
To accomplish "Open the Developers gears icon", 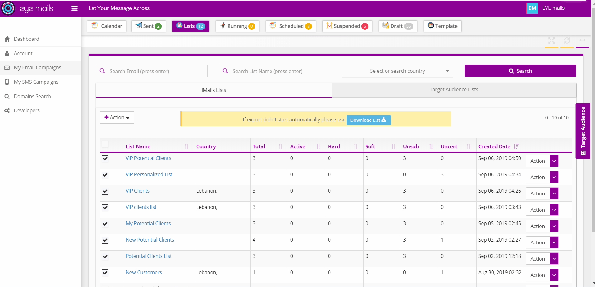I will tap(7, 110).
